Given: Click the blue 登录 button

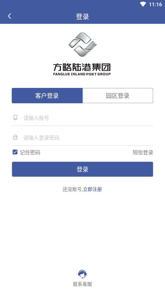Looking at the screenshot, I should point(82,169).
